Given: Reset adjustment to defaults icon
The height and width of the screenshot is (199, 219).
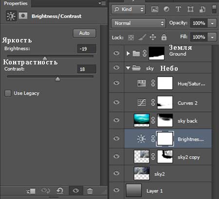Looking at the screenshot, I should click(x=60, y=191).
